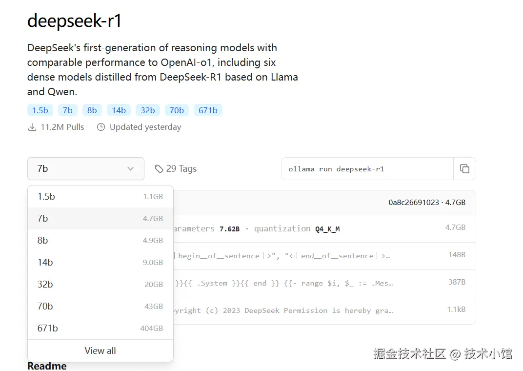This screenshot has width=523, height=371.
Task: Collapse the 7b model size dropdown
Action: pyautogui.click(x=86, y=169)
